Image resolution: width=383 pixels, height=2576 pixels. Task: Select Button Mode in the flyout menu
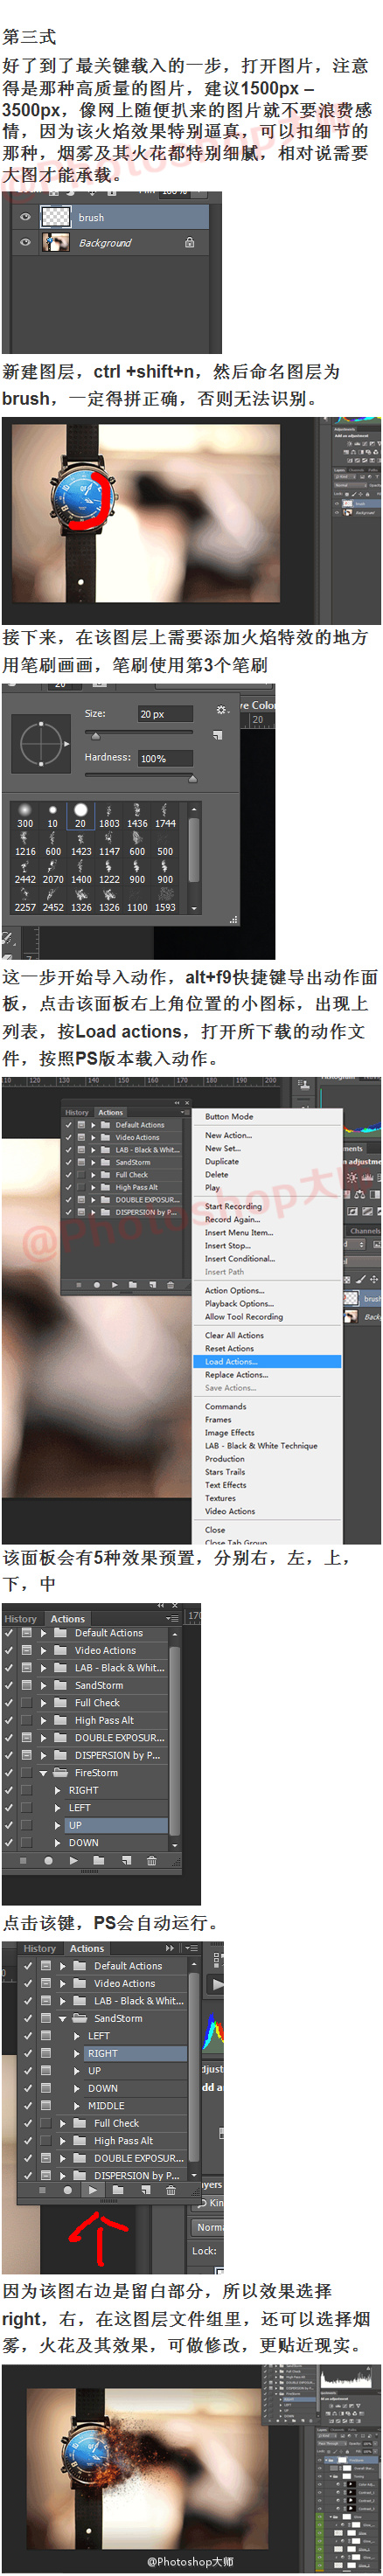click(x=229, y=1116)
